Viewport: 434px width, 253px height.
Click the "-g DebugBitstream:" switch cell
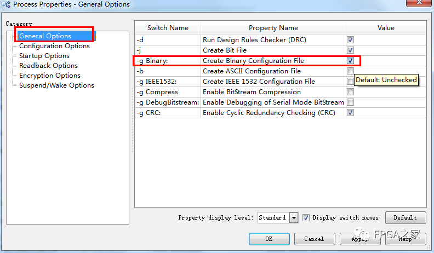tap(168, 102)
